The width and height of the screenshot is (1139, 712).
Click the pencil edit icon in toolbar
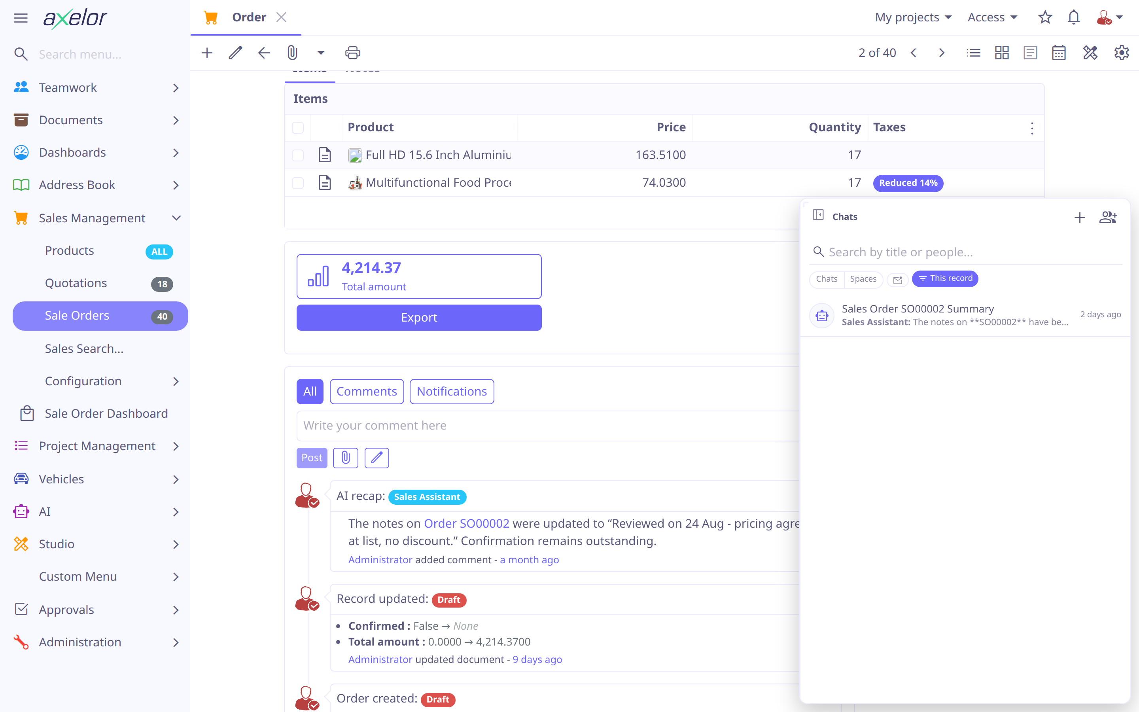click(x=235, y=53)
